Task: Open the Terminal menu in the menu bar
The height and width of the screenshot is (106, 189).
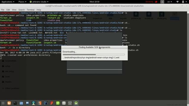Action: coord(30,10)
